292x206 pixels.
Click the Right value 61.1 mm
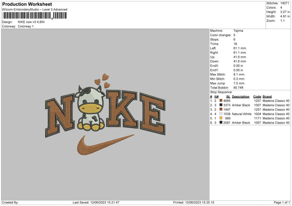239,52
